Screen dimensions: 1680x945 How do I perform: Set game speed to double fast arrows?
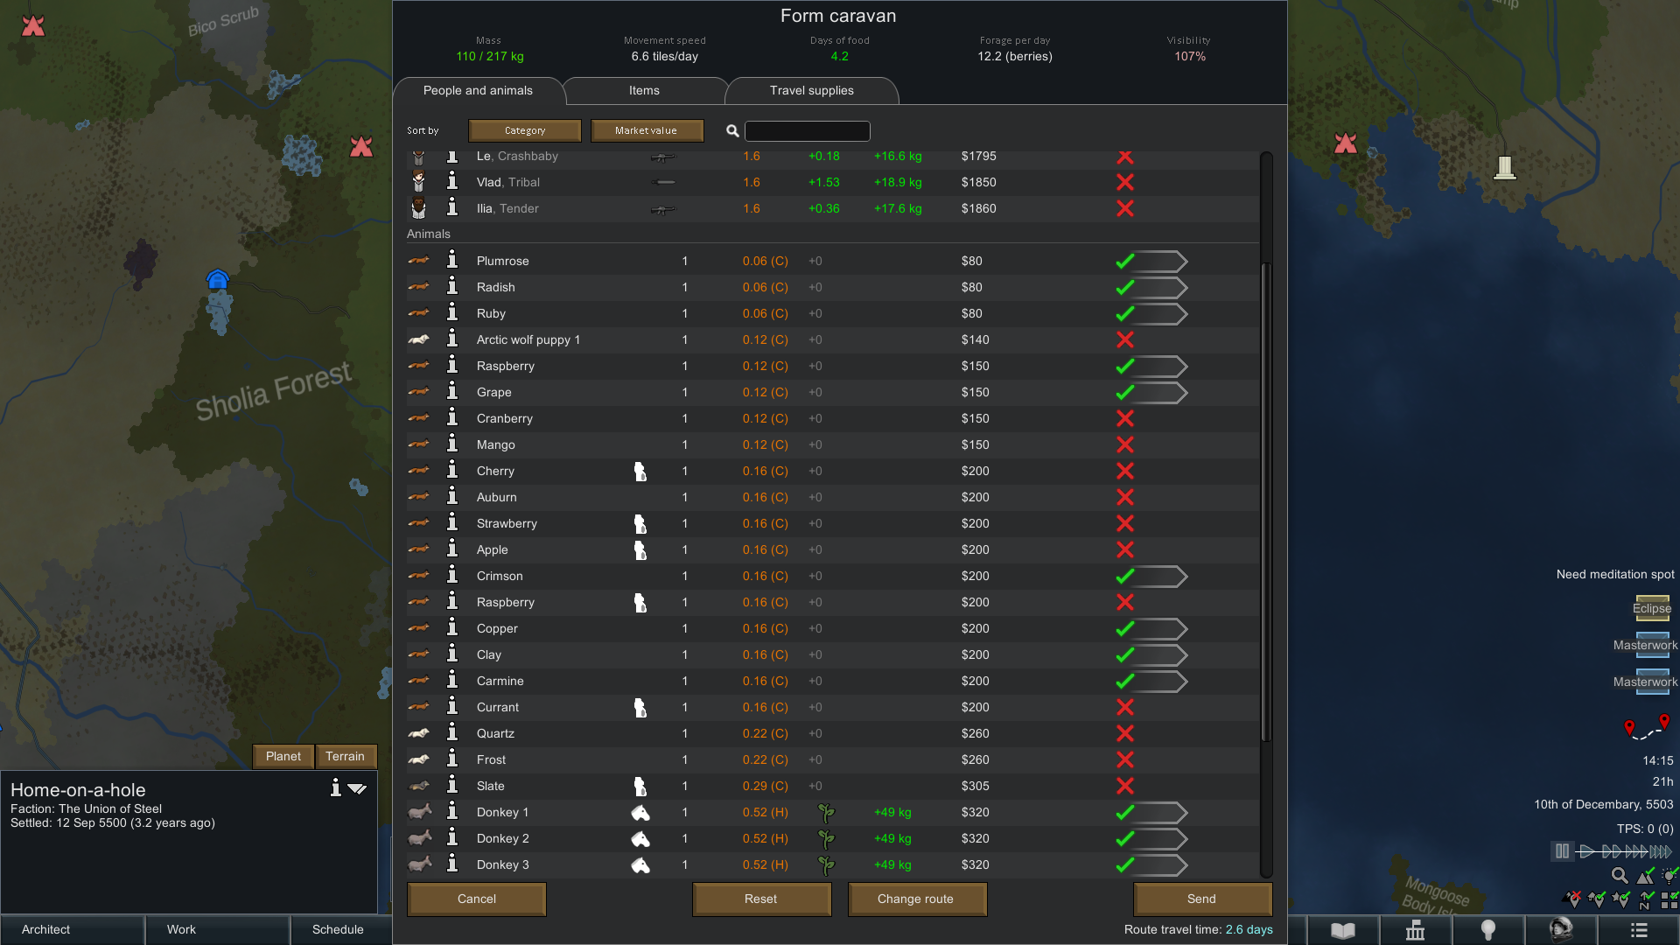(1612, 850)
